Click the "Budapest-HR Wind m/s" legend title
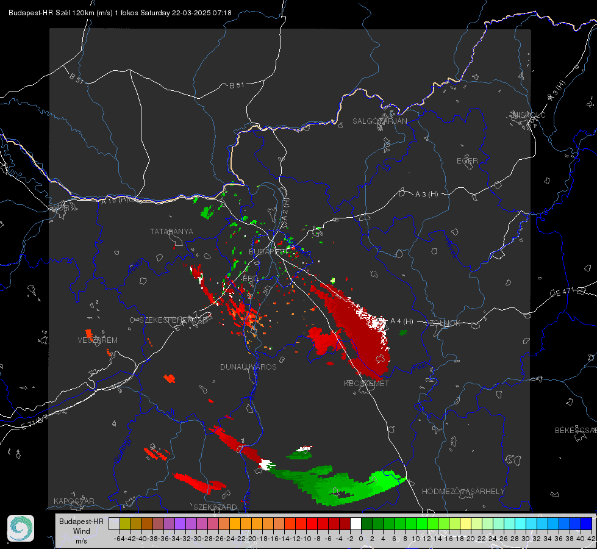 (82, 531)
